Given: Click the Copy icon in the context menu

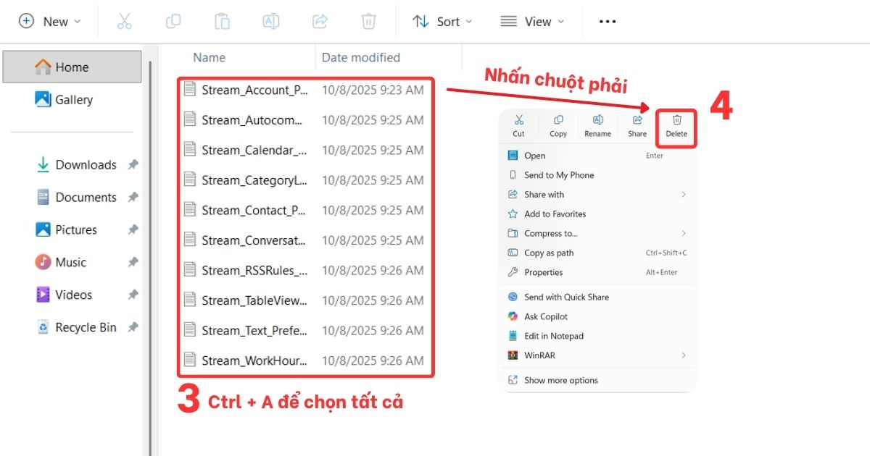Looking at the screenshot, I should (558, 123).
